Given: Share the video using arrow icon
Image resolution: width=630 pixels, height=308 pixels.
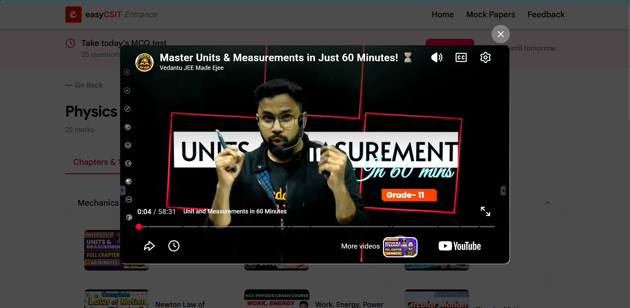Looking at the screenshot, I should point(149,246).
